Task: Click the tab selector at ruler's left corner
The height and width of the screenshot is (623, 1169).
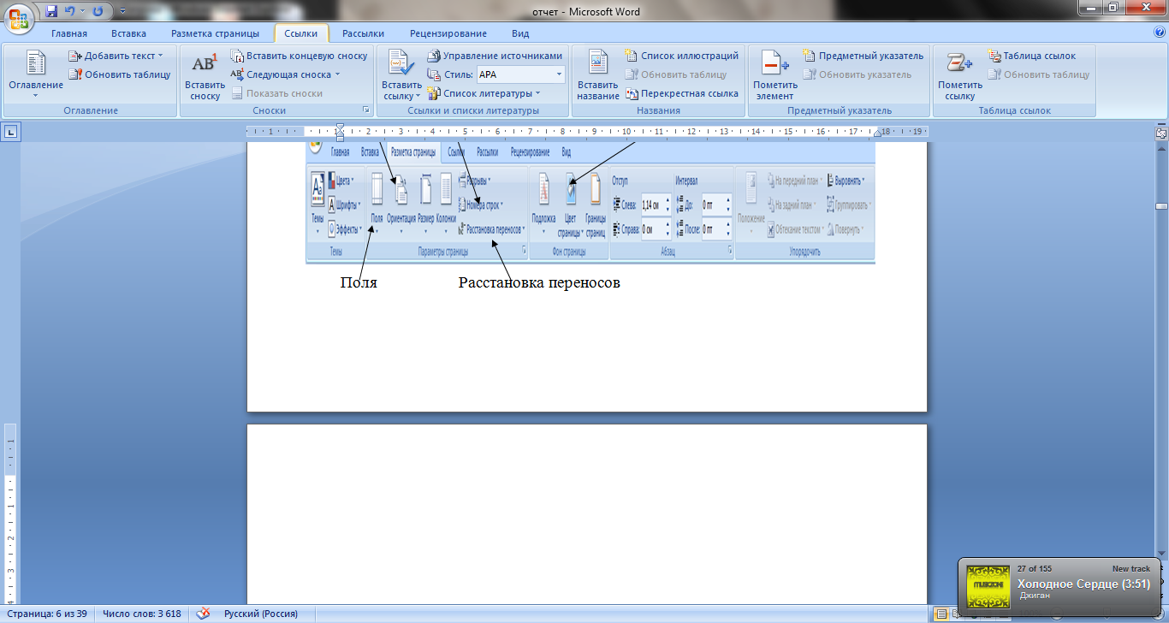Action: (10, 132)
